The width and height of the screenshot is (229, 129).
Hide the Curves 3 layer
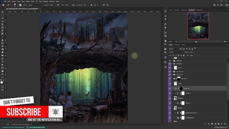coord(170,93)
